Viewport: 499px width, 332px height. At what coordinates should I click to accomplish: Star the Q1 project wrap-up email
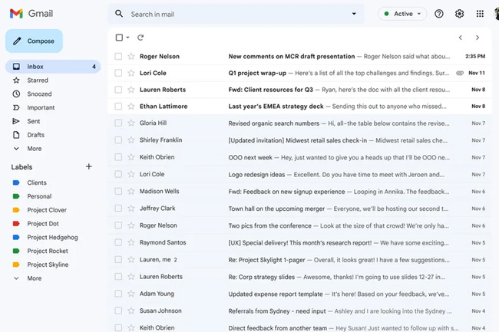pyautogui.click(x=131, y=73)
